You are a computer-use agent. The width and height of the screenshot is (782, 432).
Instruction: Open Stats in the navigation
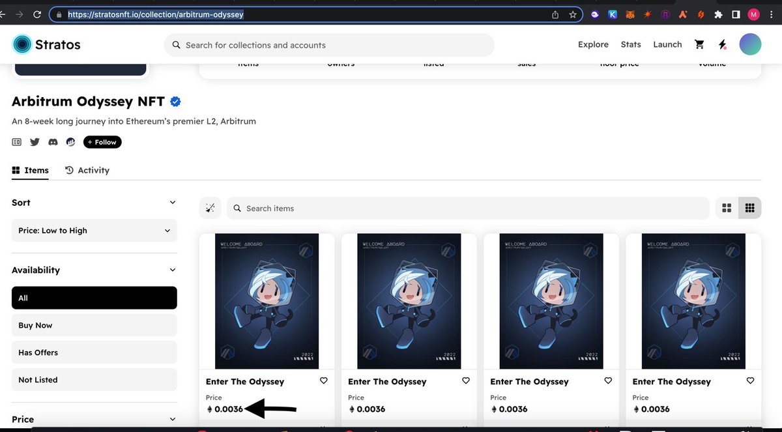pyautogui.click(x=631, y=44)
